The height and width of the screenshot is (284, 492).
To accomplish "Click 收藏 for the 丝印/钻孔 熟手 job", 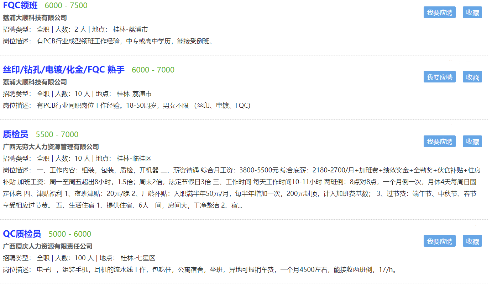I will click(472, 77).
